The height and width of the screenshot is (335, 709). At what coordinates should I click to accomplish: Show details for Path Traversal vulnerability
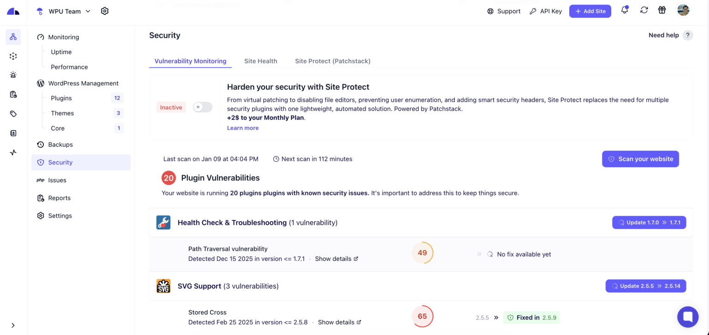(336, 259)
